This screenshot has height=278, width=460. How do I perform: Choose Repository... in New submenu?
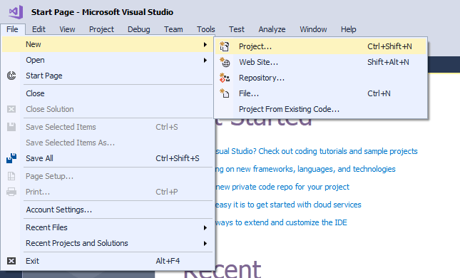321,78
